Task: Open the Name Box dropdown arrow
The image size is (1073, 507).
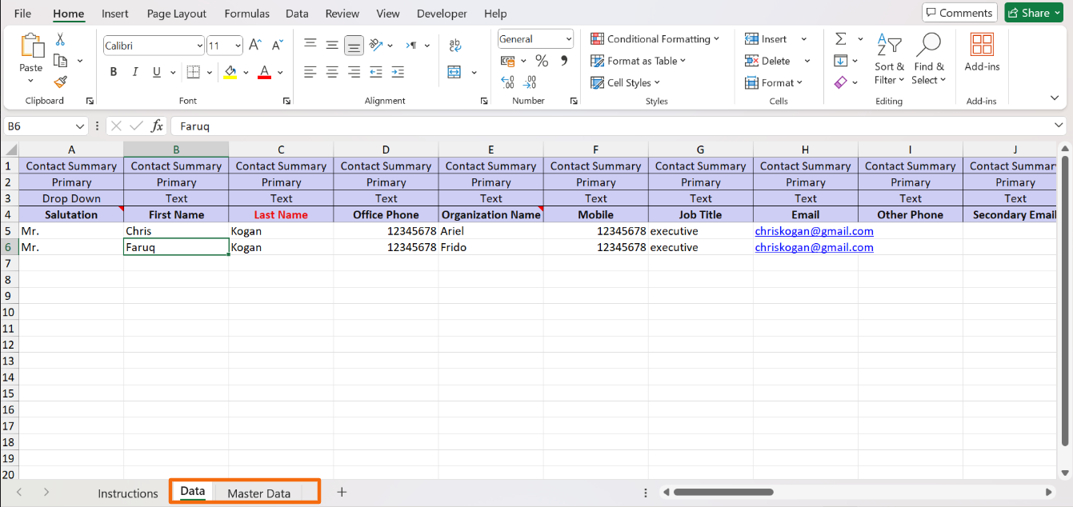Action: (x=80, y=126)
